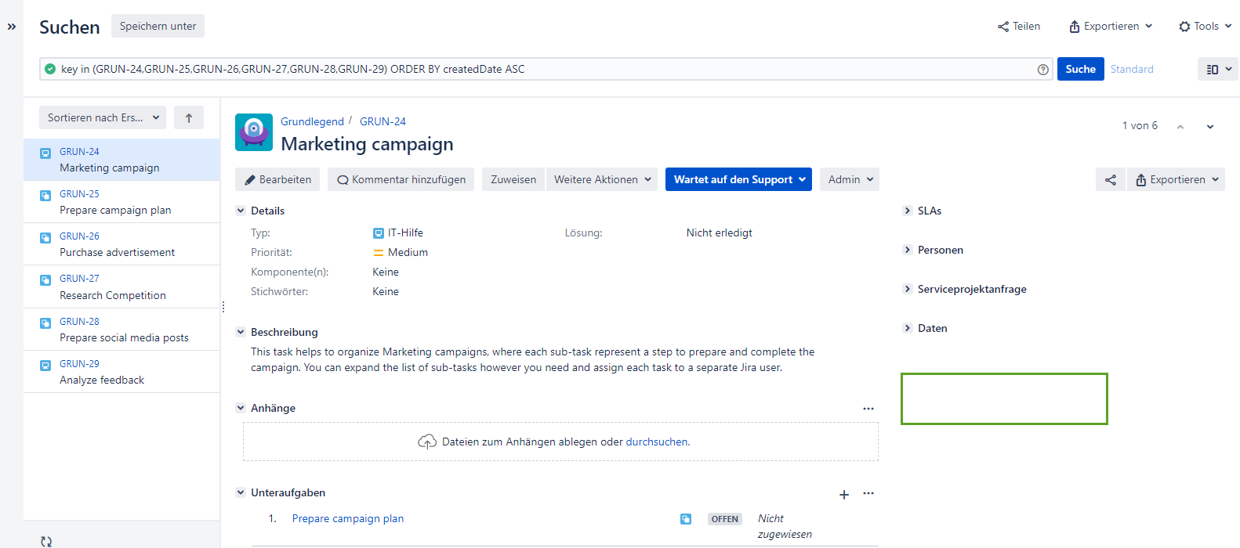The height and width of the screenshot is (548, 1240).
Task: Click the share icon beside issue Exportieren
Action: pyautogui.click(x=1110, y=180)
